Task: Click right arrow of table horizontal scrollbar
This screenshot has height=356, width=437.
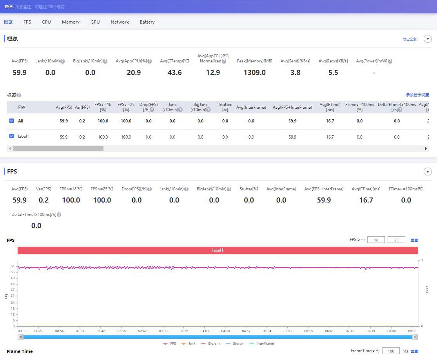Action: point(426,148)
